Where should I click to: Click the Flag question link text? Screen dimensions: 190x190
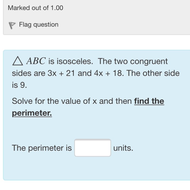click(x=39, y=25)
